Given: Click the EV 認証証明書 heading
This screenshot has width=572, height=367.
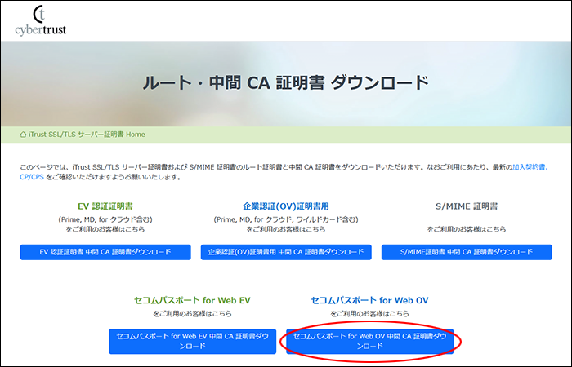Looking at the screenshot, I should click(105, 206).
